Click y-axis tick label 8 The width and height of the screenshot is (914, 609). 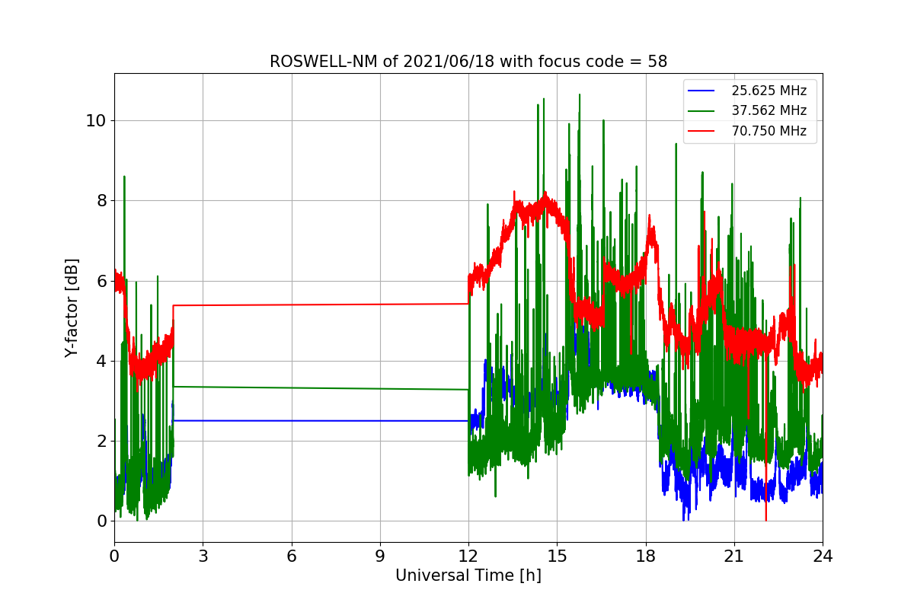pyautogui.click(x=101, y=201)
